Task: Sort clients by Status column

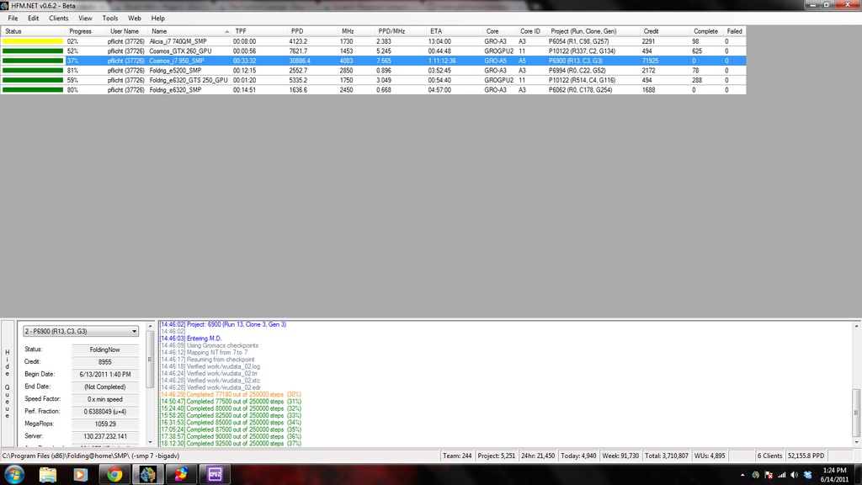Action: pyautogui.click(x=33, y=31)
